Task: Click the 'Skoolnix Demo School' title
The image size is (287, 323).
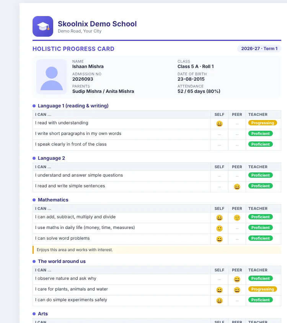Action: coord(97,24)
